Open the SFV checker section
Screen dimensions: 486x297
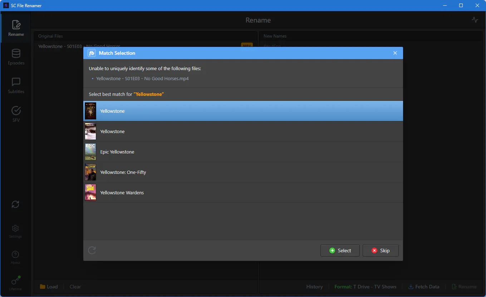tap(16, 114)
